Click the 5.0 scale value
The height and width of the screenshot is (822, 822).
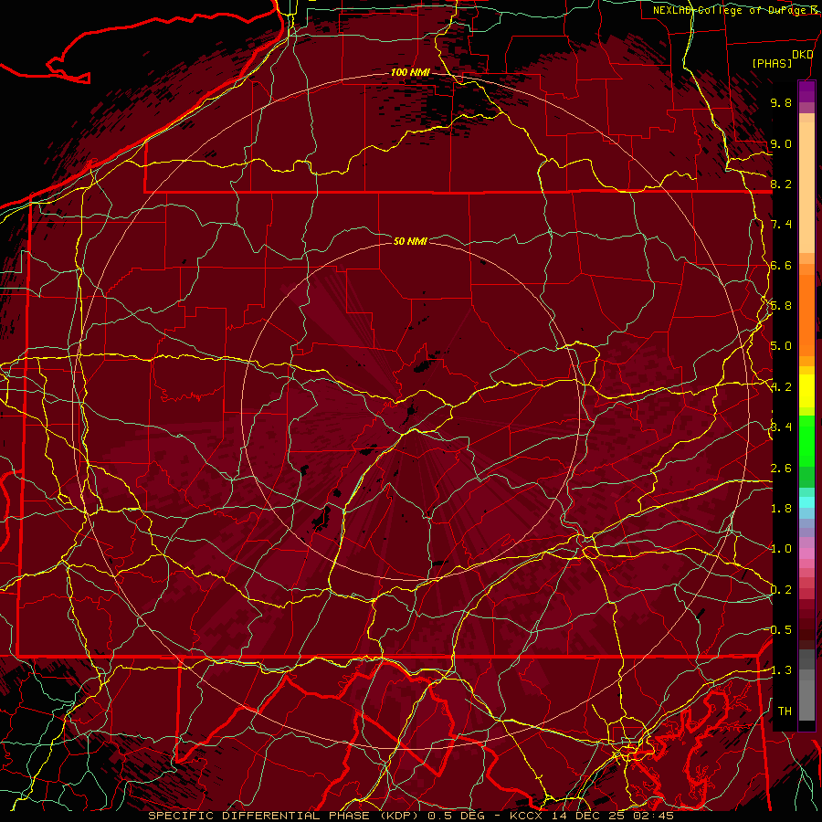click(x=781, y=346)
